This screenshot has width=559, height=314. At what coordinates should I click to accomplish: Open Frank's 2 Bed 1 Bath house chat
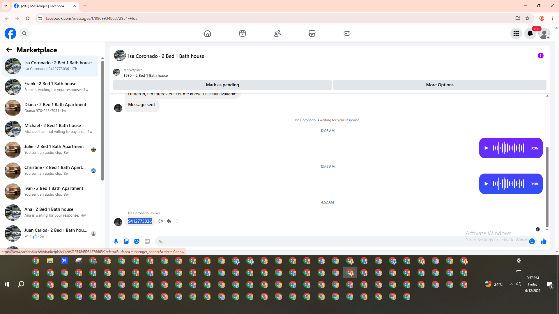click(x=50, y=87)
